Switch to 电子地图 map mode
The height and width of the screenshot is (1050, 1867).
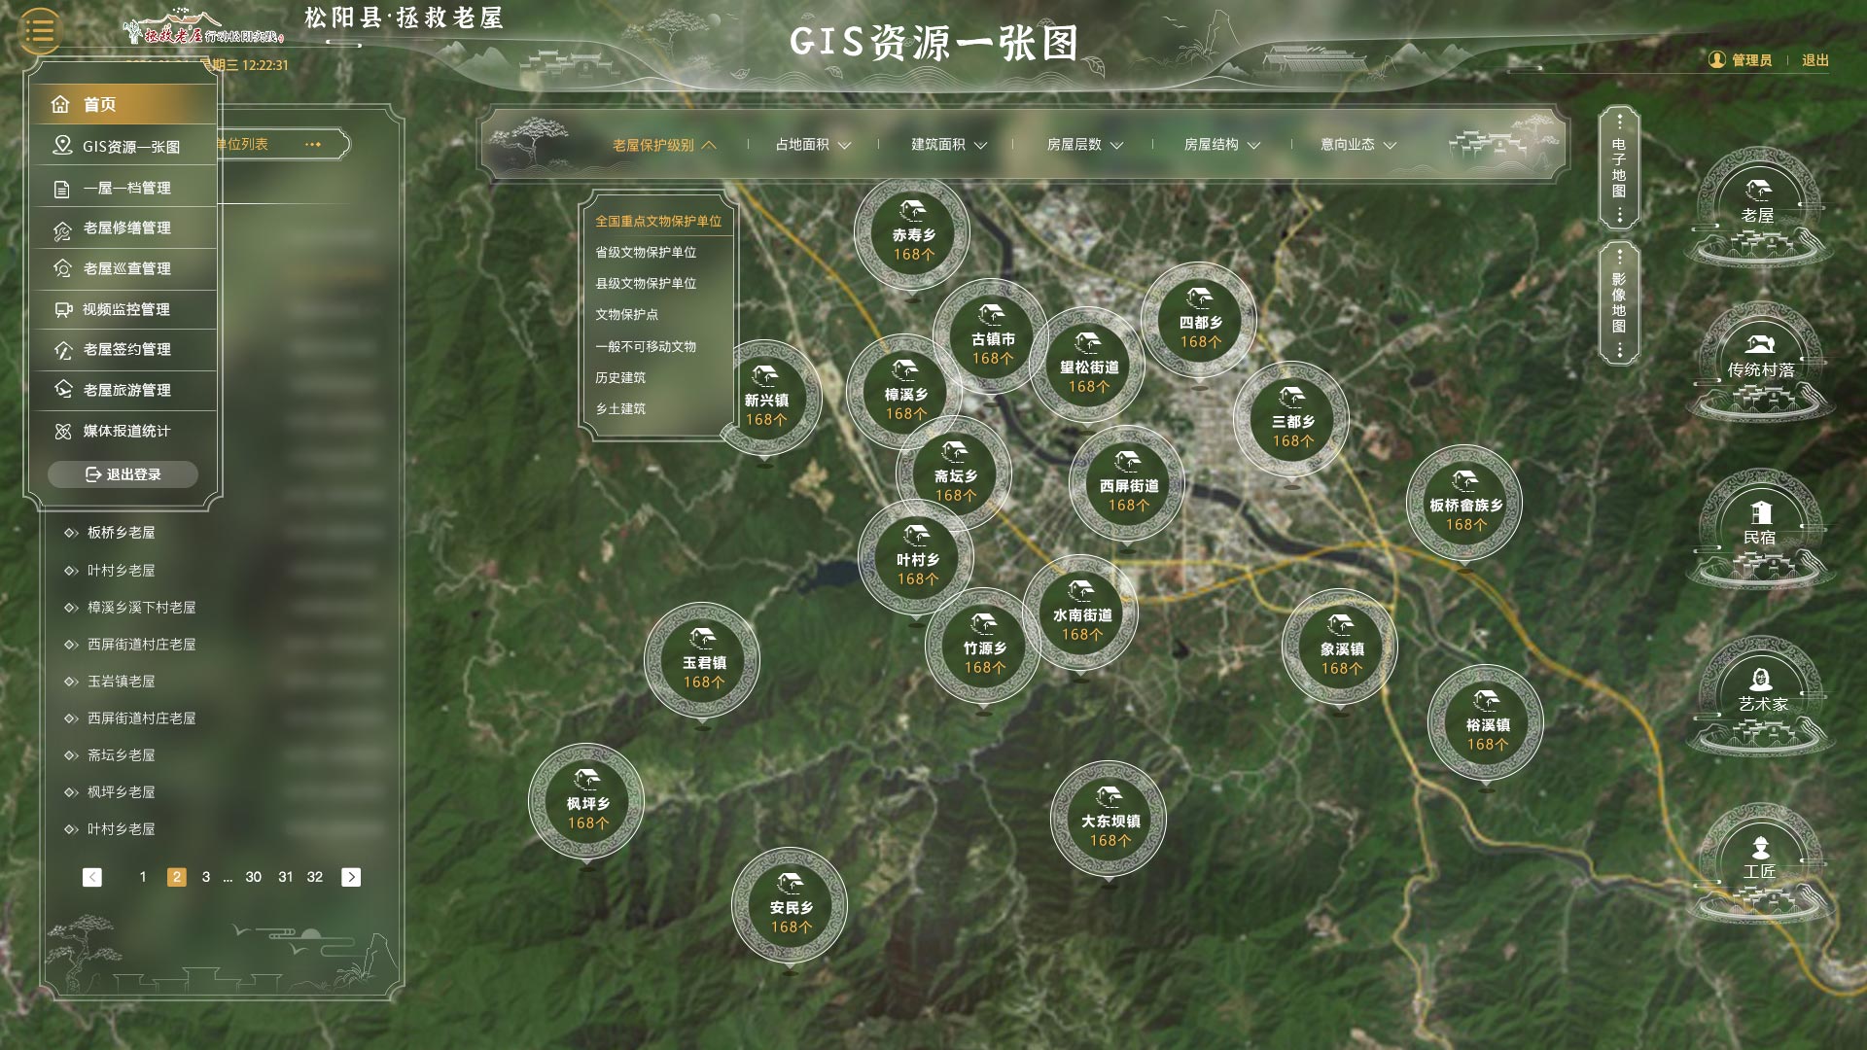[1619, 167]
